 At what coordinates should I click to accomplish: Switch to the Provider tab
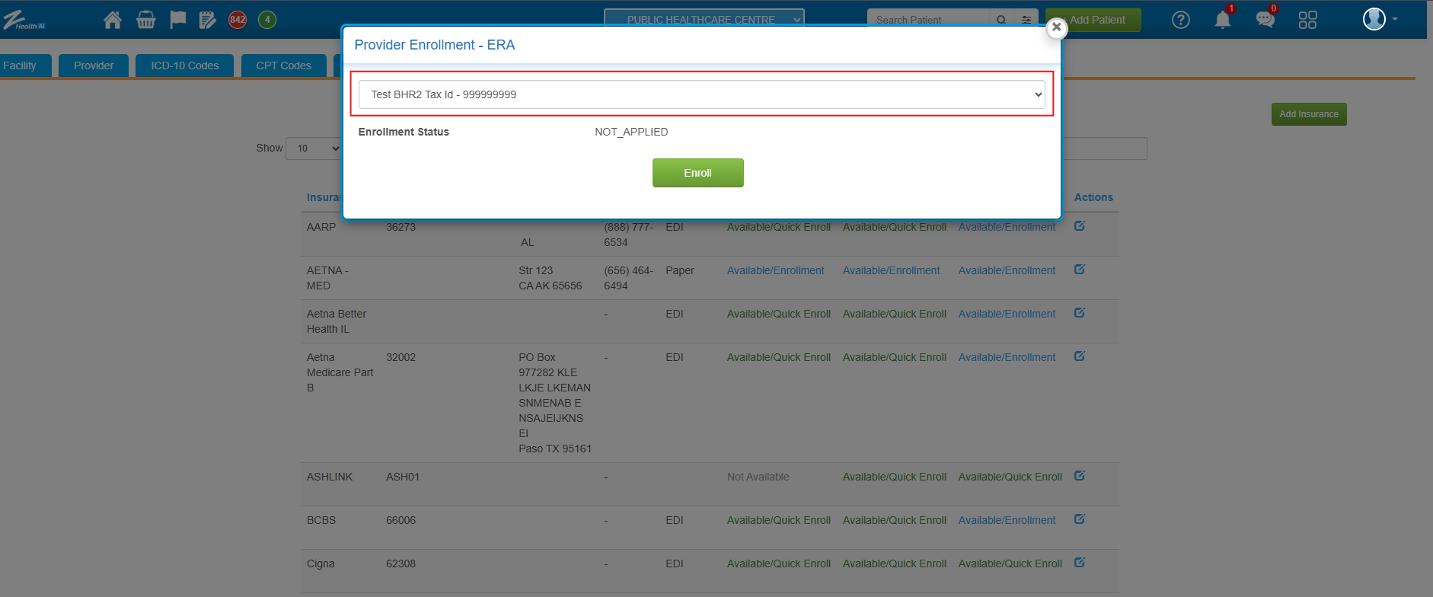tap(94, 65)
